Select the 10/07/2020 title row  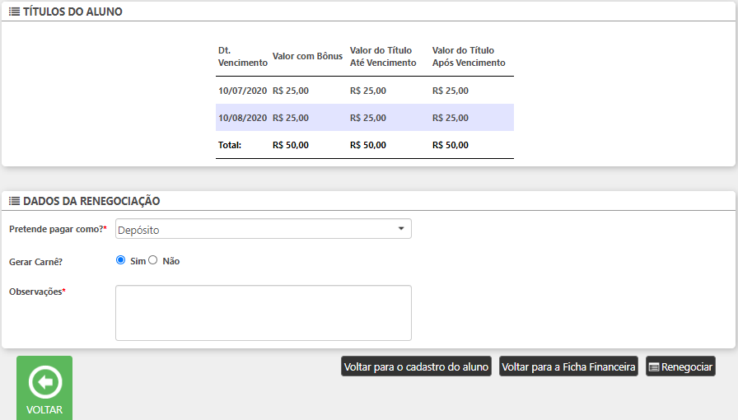click(x=364, y=91)
